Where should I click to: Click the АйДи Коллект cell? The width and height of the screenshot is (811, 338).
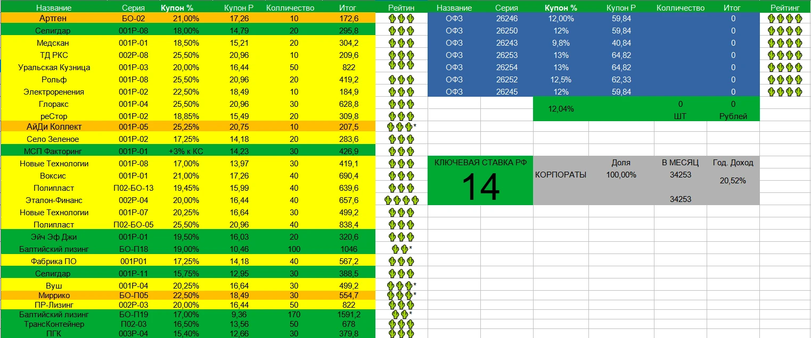point(53,127)
